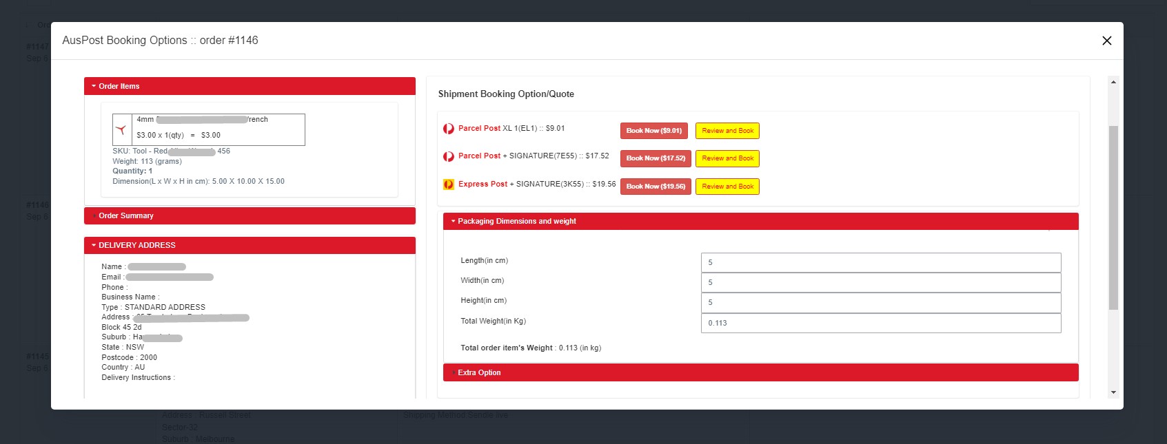
Task: Click the 'Business Name :' label
Action: (x=130, y=297)
